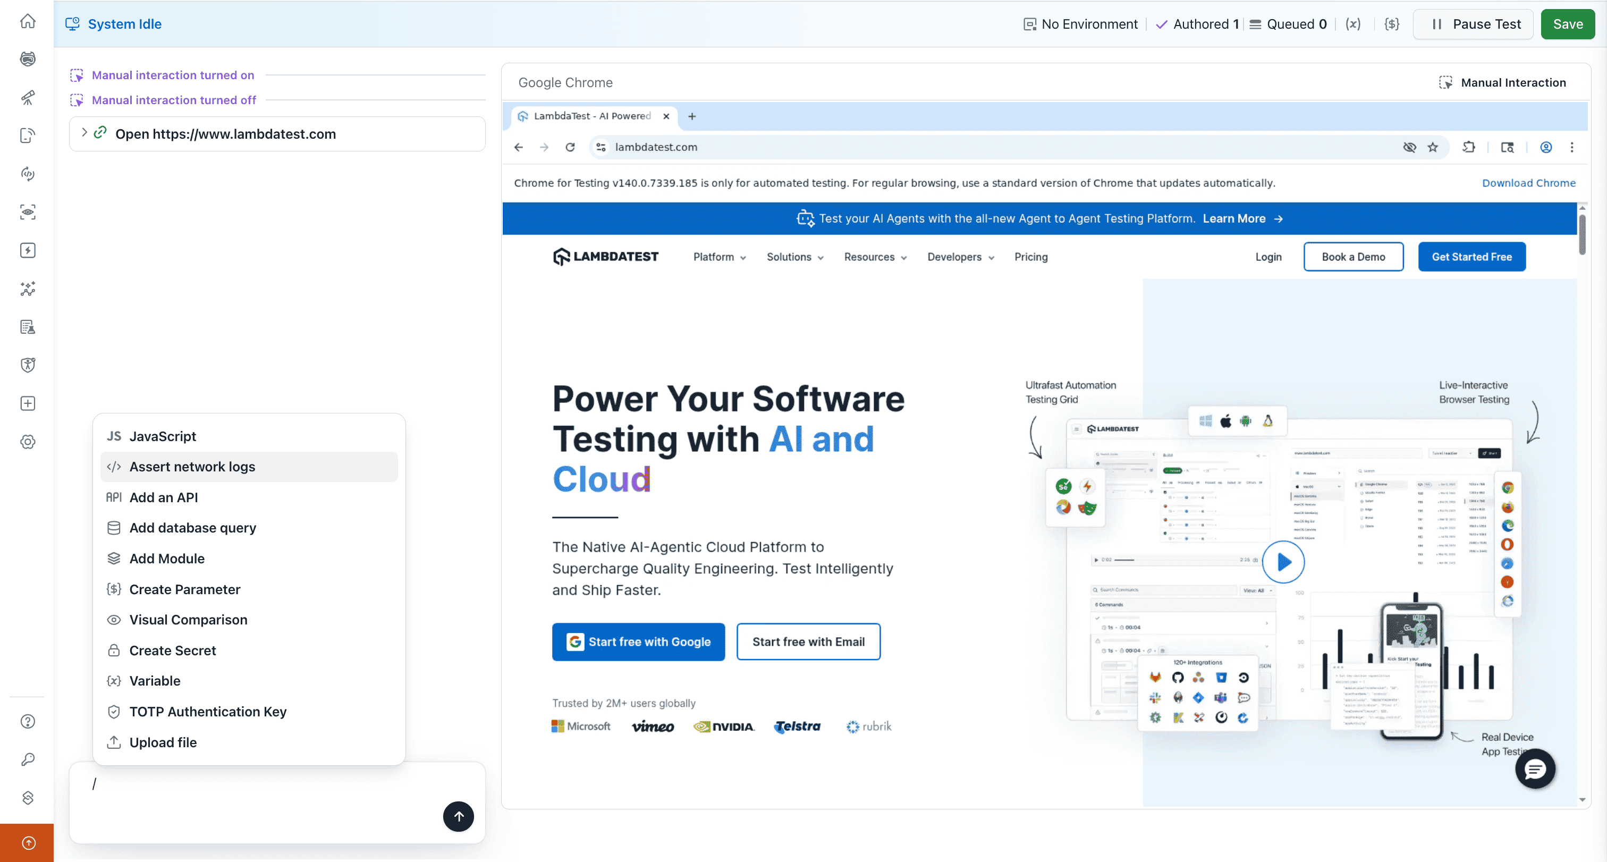
Task: Expand the Open lambdatest.com step
Action: click(84, 133)
